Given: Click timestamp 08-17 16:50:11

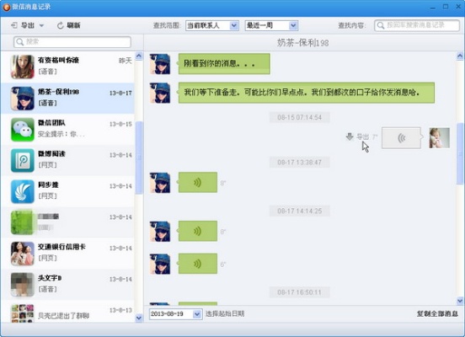Looking at the screenshot, I should coord(300,292).
